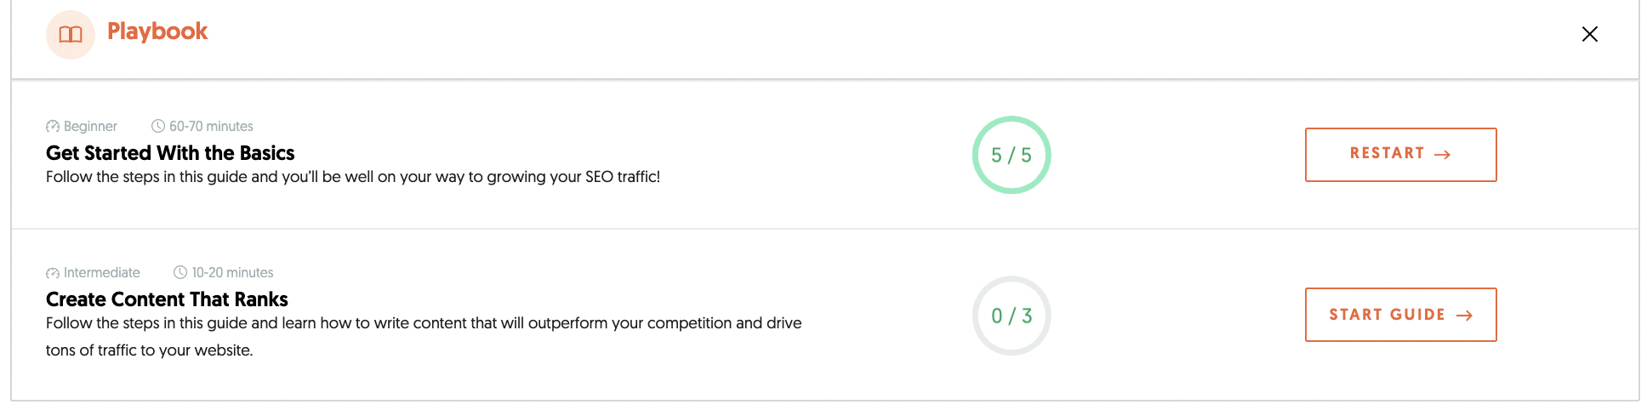Click the Beginner level label

click(90, 127)
